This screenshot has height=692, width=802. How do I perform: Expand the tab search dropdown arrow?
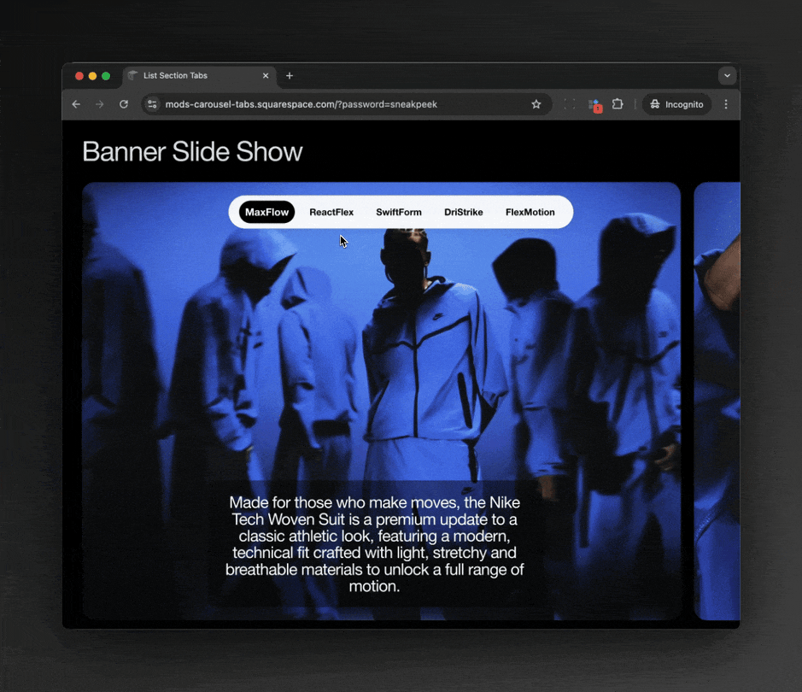point(727,76)
